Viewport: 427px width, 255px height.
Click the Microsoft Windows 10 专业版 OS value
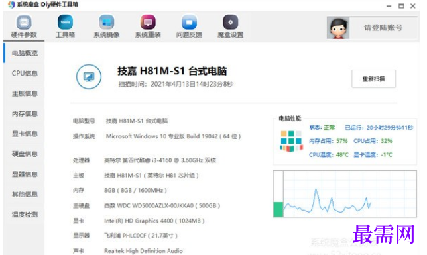click(173, 136)
